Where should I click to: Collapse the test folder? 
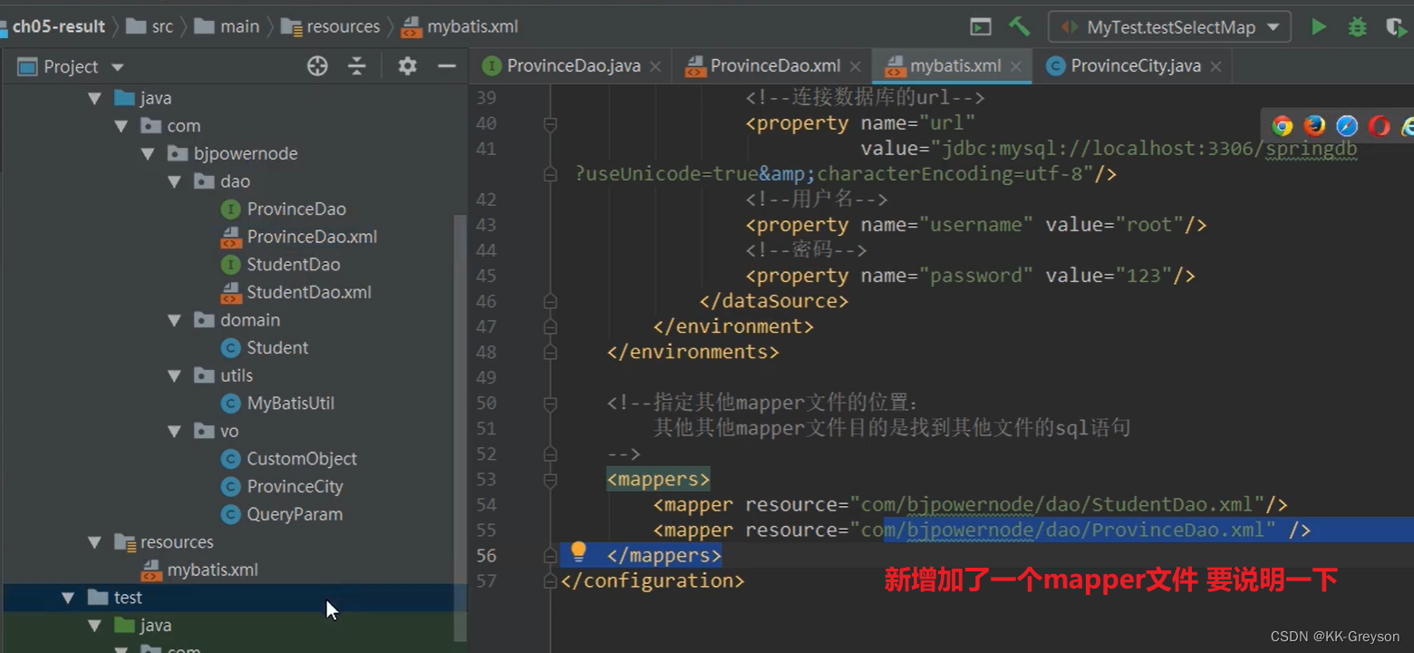point(68,598)
